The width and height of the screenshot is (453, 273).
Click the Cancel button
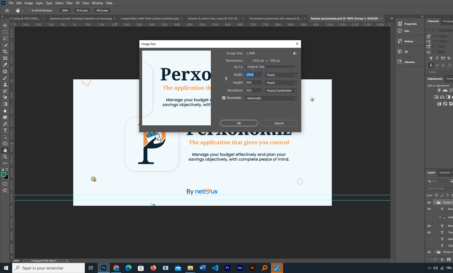tap(279, 123)
